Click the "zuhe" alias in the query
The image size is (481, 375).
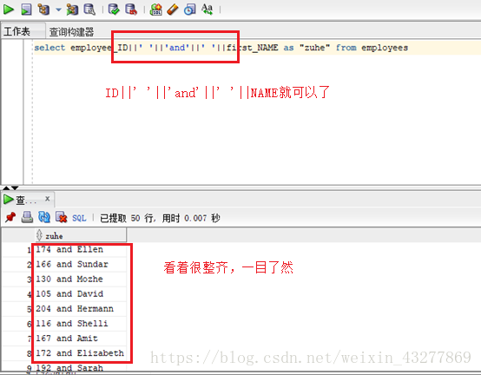[x=314, y=48]
